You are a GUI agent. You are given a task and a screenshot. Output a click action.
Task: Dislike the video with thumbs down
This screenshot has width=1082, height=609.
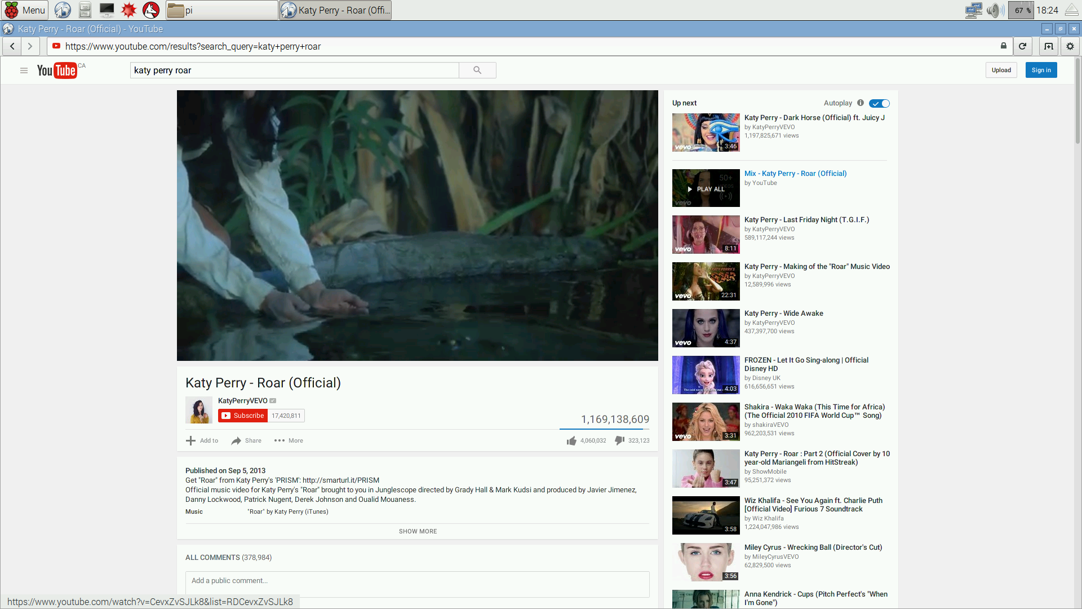coord(619,440)
